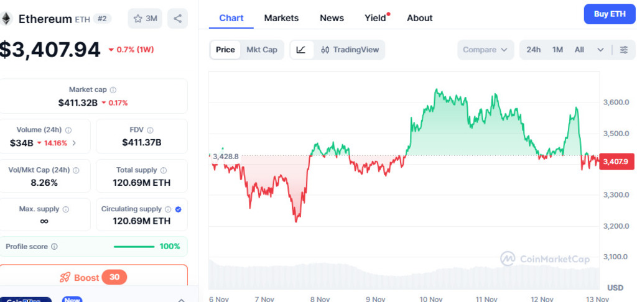Screen dimensions: 637x302
Task: Switch to line chart view icon
Action: (x=301, y=50)
